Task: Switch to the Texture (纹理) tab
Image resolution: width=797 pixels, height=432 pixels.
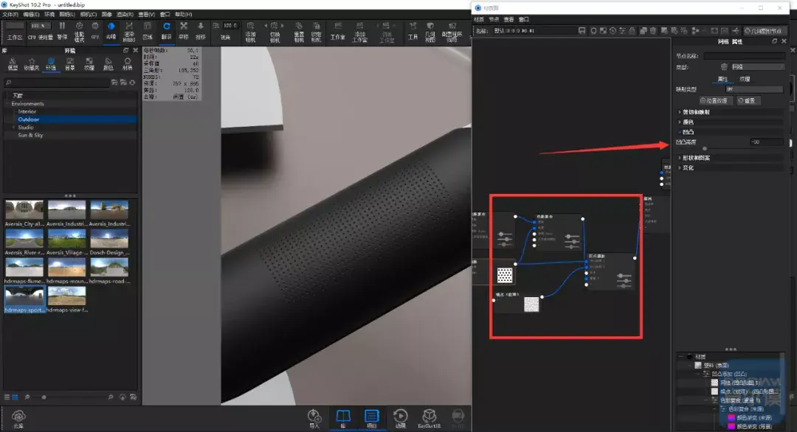Action: click(x=745, y=79)
